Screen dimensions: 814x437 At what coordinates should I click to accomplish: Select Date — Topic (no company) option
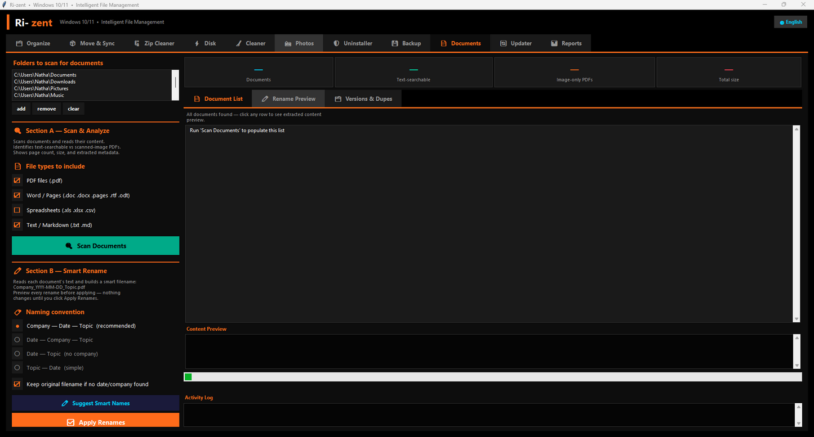pyautogui.click(x=17, y=354)
